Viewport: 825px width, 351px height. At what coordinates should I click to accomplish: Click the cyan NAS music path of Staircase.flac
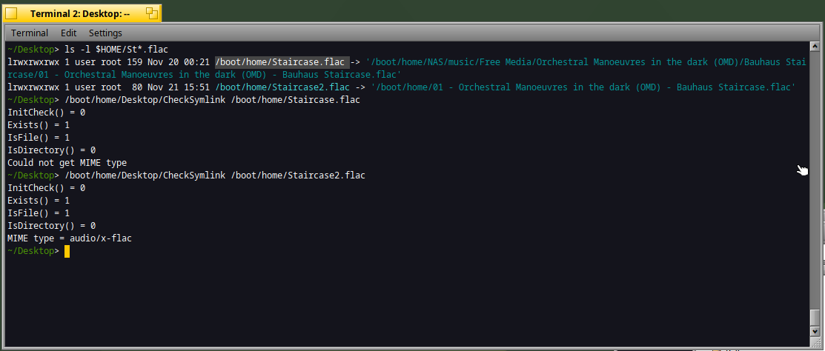tap(586, 62)
